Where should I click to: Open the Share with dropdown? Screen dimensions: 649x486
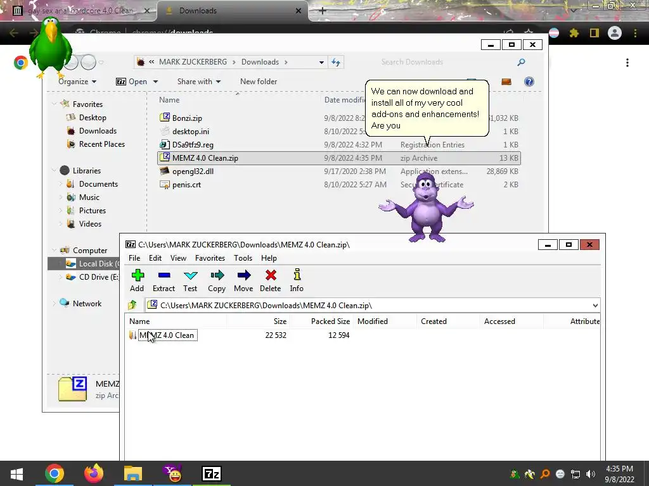click(198, 82)
